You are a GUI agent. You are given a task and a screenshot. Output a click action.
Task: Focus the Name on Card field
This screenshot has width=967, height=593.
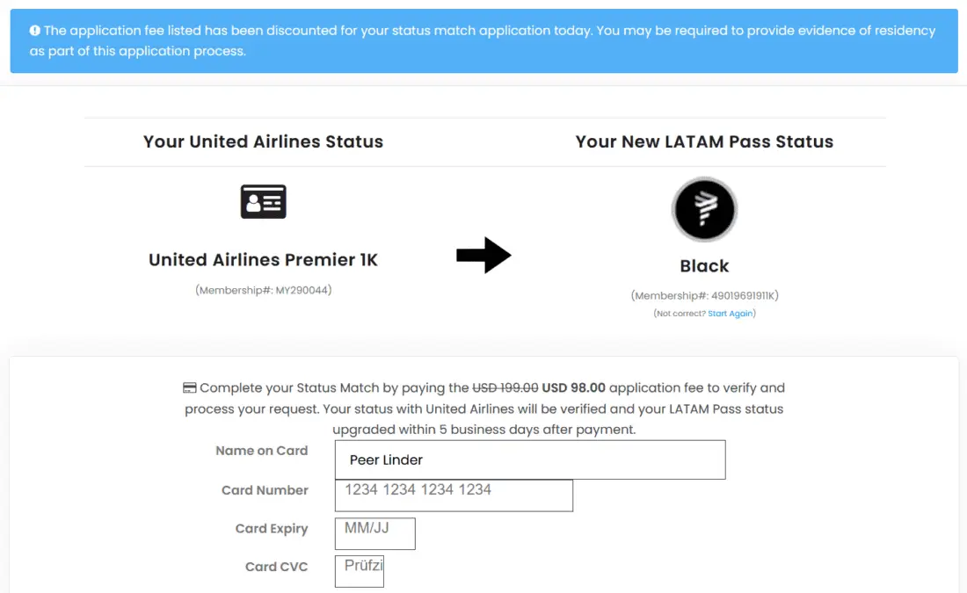tap(530, 459)
